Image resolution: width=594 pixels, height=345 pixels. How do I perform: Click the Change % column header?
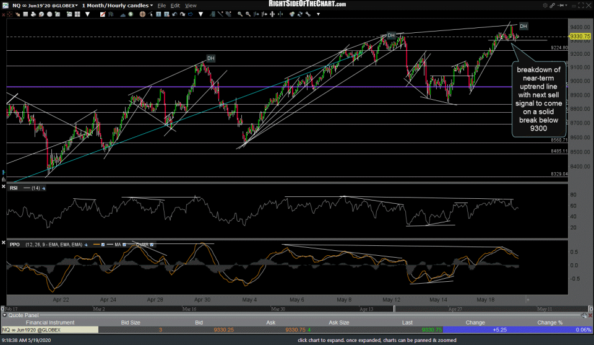pos(549,323)
